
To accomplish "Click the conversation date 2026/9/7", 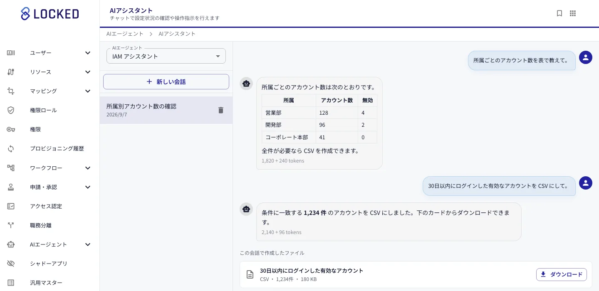I will [117, 114].
